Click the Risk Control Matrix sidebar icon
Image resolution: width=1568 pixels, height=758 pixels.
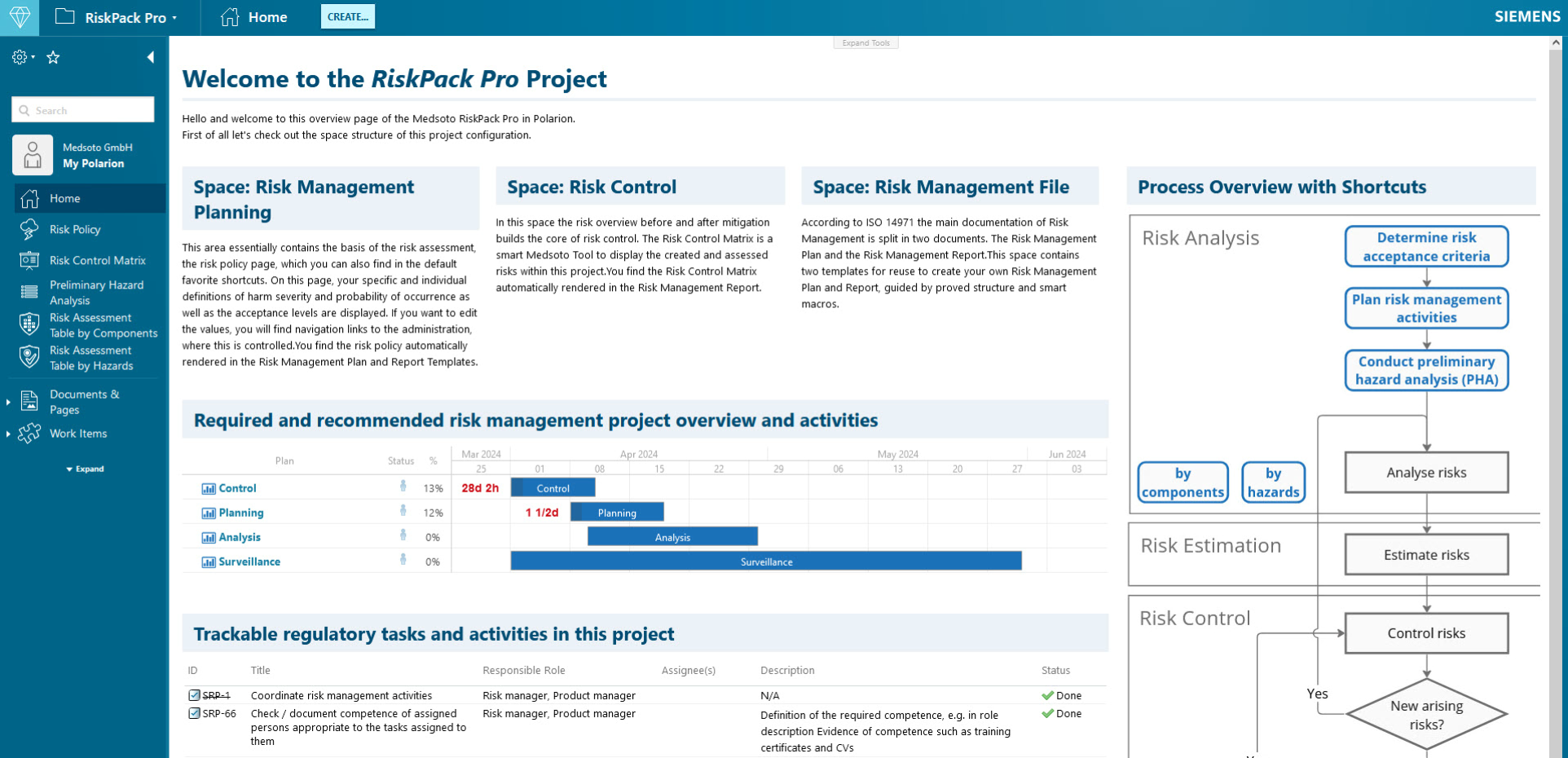[29, 261]
